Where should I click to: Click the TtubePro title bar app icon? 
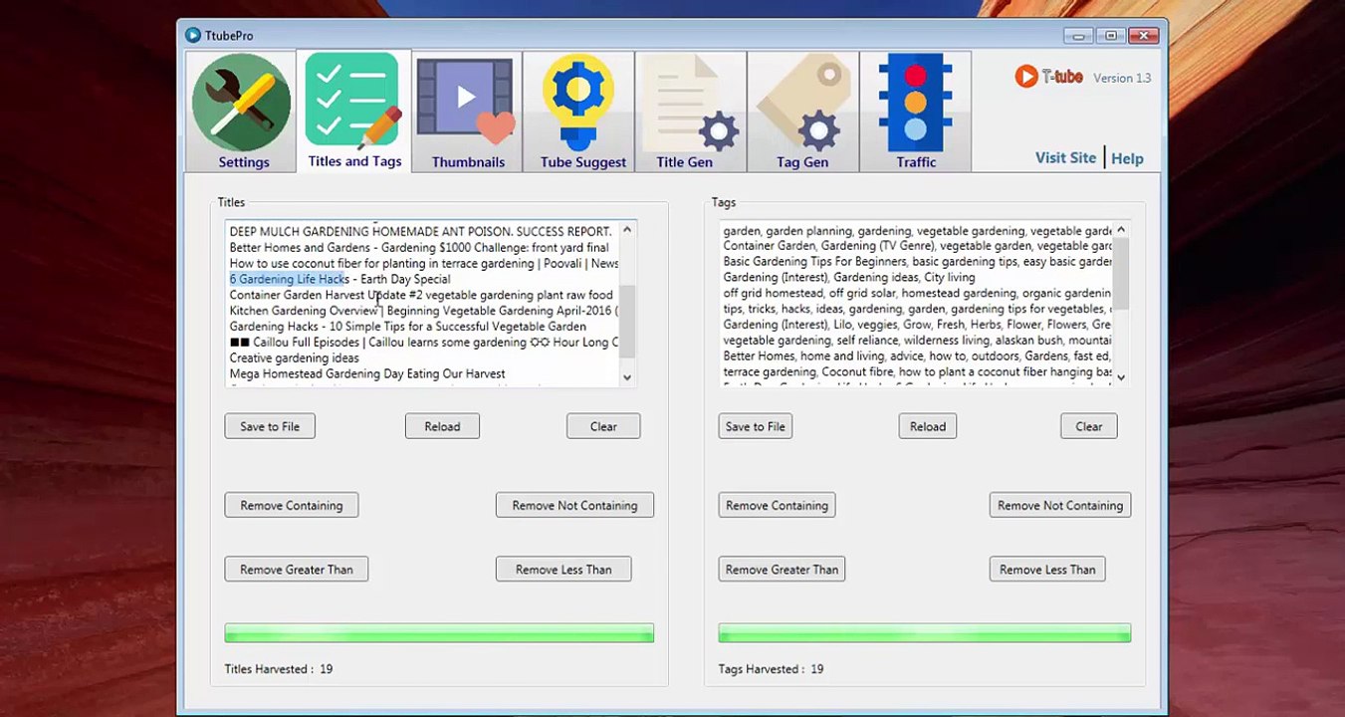pos(193,35)
